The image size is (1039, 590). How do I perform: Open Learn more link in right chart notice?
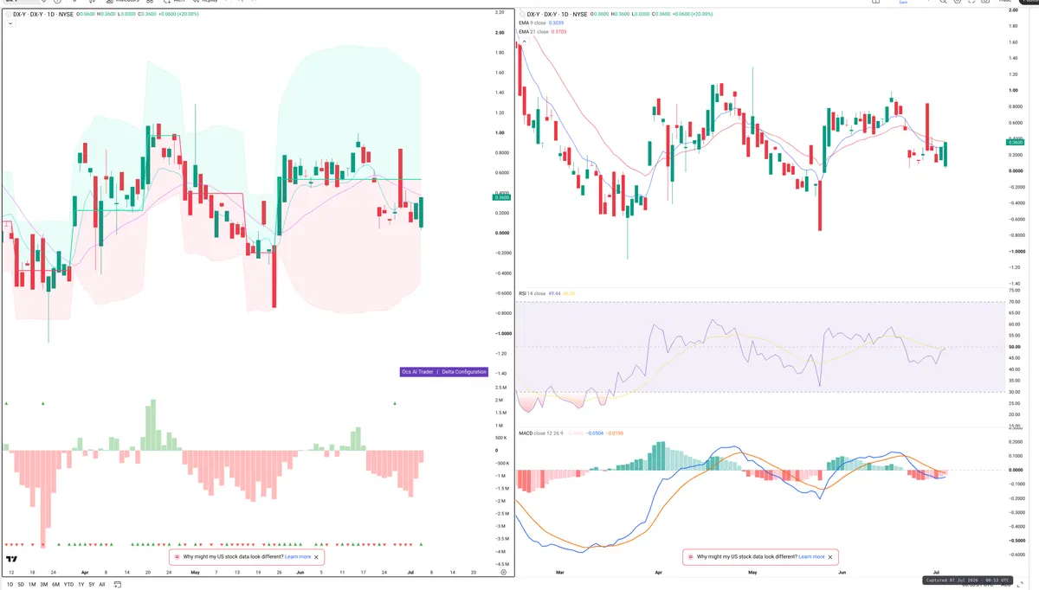pyautogui.click(x=811, y=557)
